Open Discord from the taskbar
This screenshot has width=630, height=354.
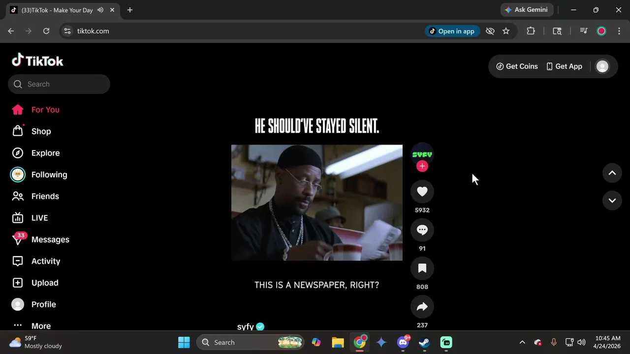pyautogui.click(x=403, y=342)
